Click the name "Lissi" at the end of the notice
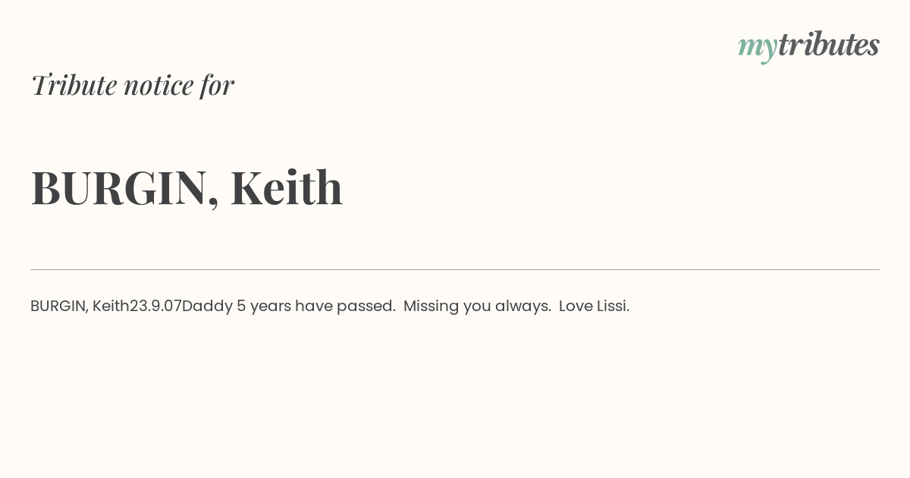Screen dimensions: 910x478 tap(611, 306)
